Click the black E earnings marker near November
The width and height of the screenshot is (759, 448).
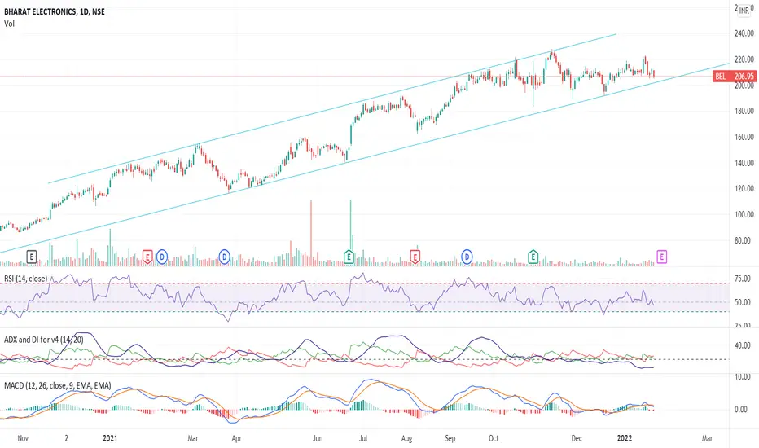pyautogui.click(x=32, y=257)
